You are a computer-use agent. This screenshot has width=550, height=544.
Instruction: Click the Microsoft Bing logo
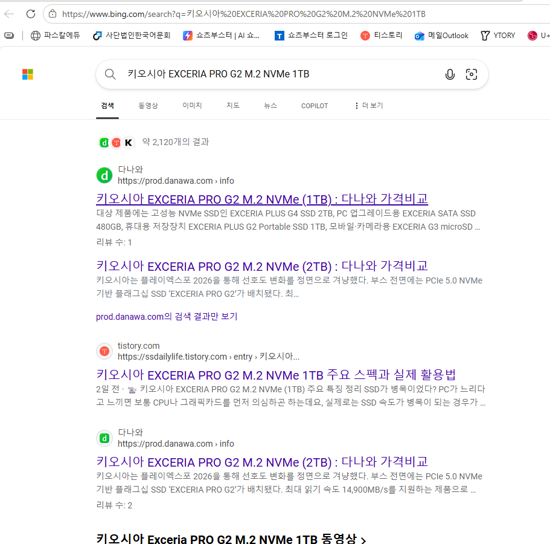pyautogui.click(x=28, y=74)
